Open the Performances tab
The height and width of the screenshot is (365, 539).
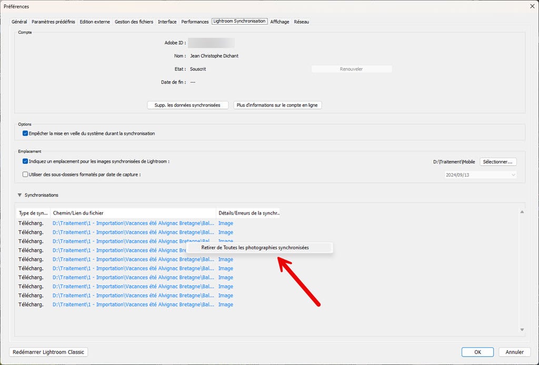(x=195, y=22)
